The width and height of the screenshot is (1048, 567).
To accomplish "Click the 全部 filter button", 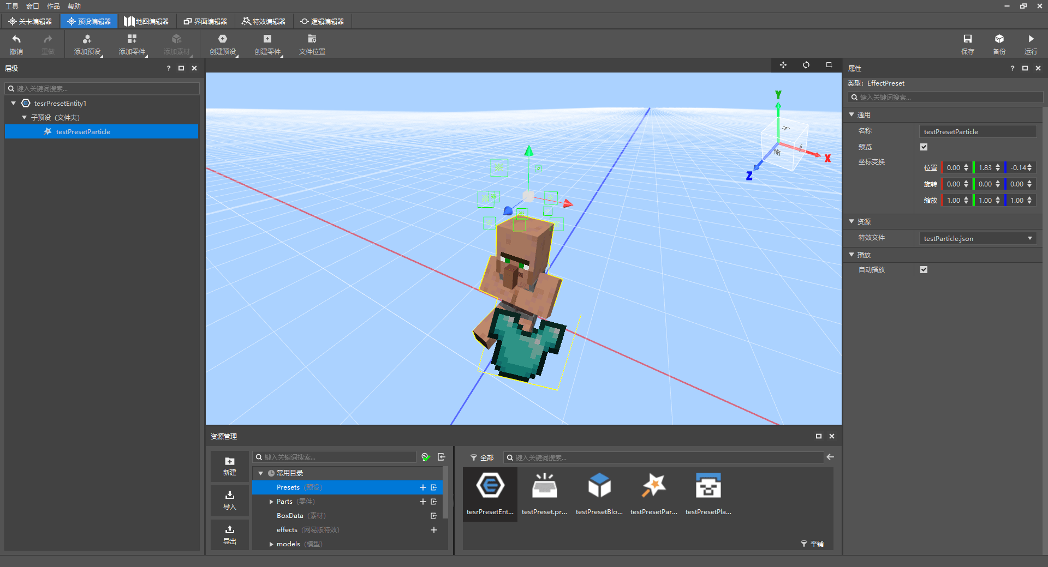I will point(482,457).
